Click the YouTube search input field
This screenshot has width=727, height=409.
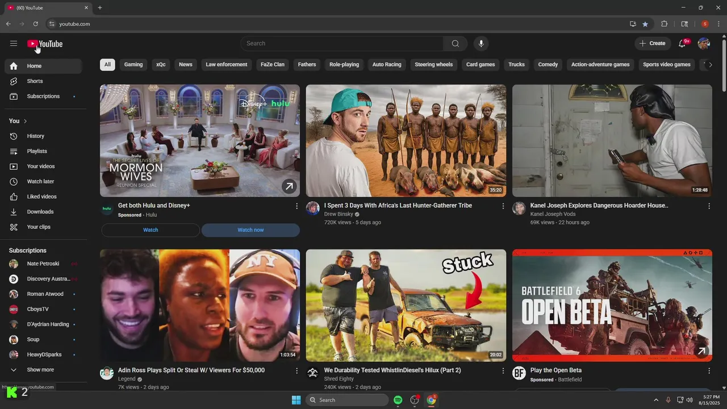point(342,43)
